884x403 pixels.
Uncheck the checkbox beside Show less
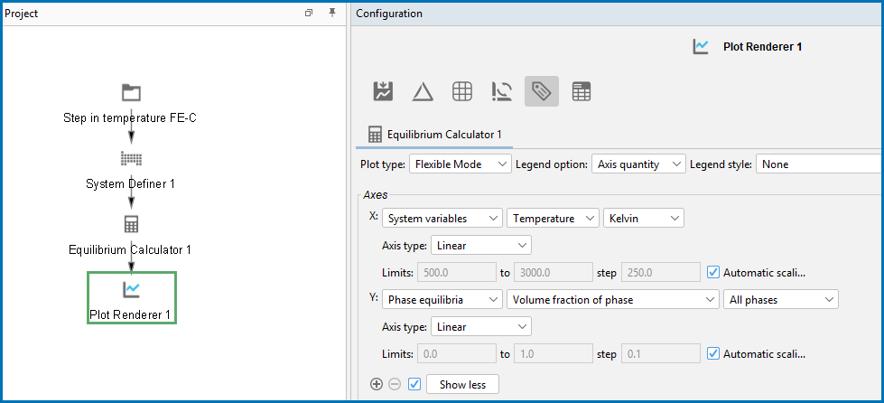tap(414, 384)
